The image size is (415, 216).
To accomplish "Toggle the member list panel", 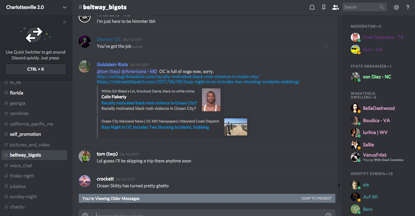I will point(335,7).
